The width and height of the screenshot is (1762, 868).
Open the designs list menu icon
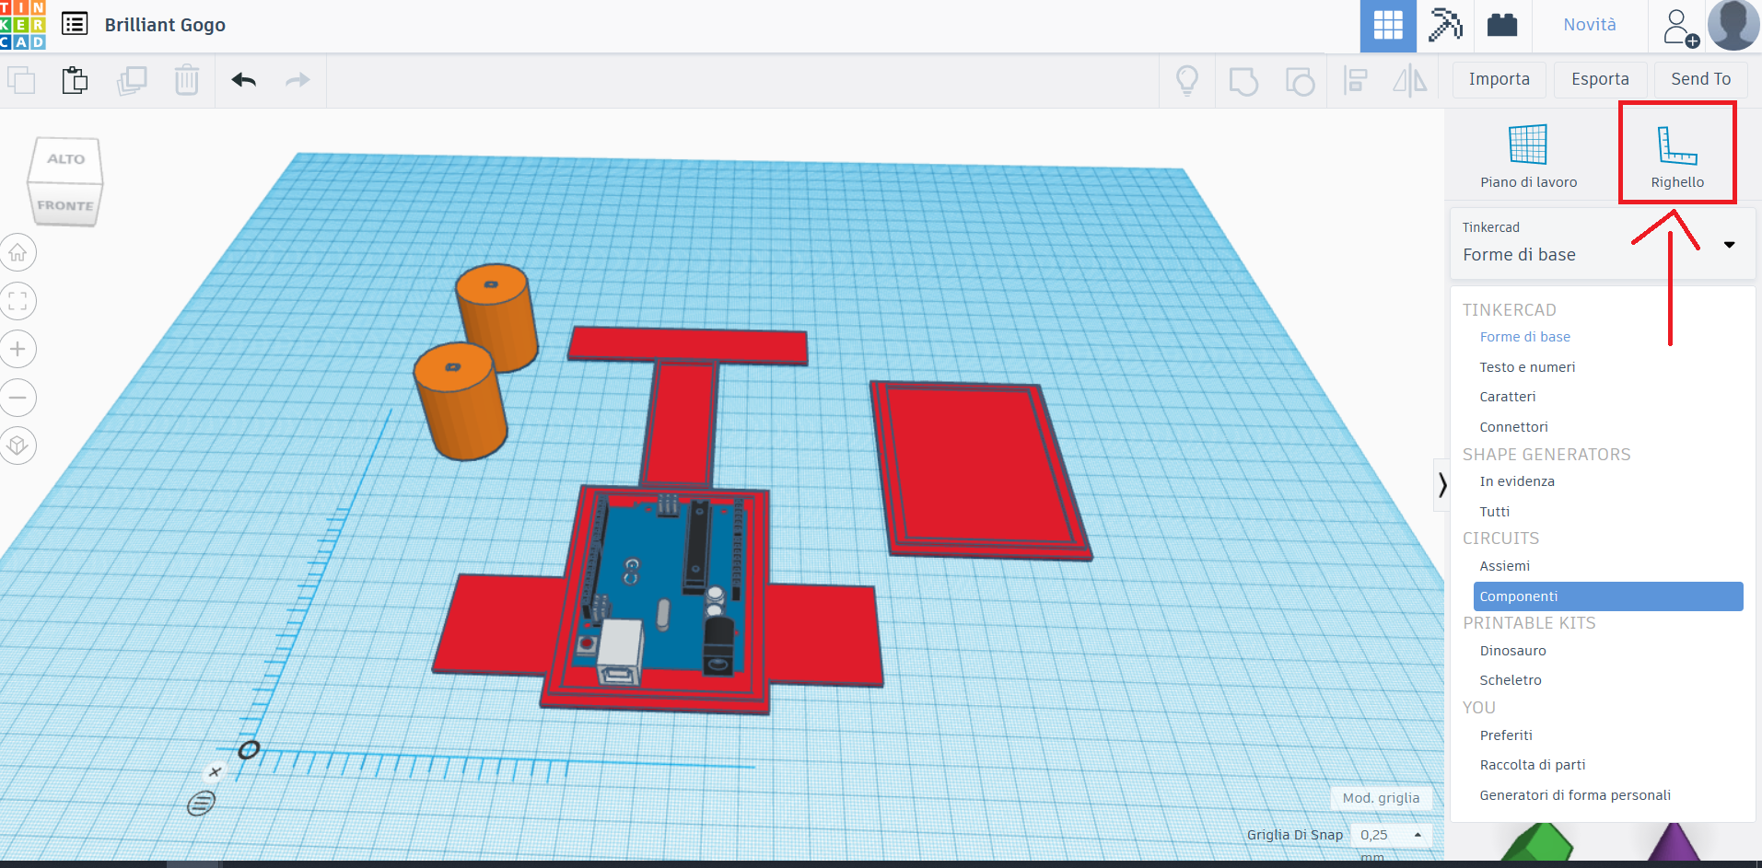pyautogui.click(x=75, y=24)
